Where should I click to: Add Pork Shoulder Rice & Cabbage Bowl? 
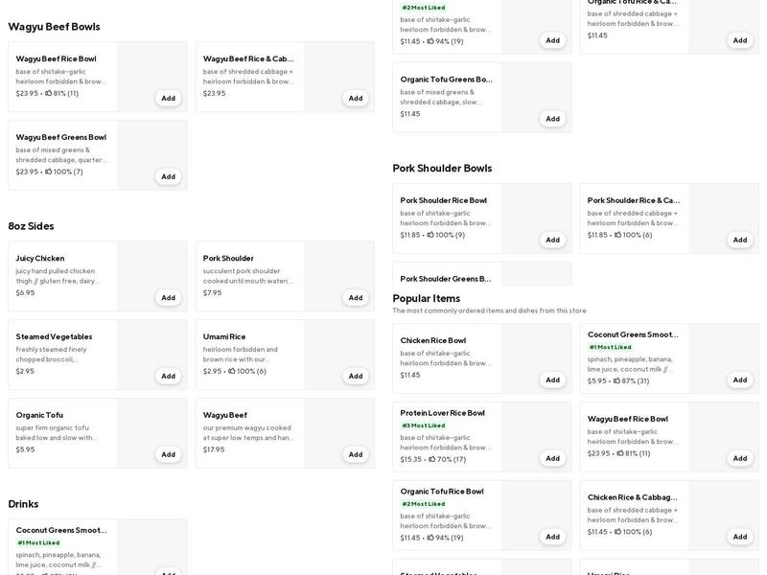739,240
